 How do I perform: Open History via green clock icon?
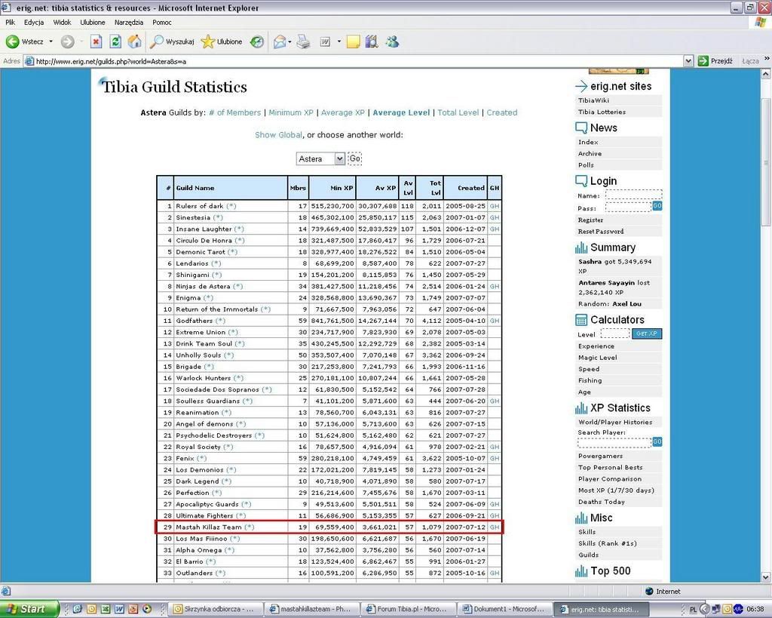256,42
